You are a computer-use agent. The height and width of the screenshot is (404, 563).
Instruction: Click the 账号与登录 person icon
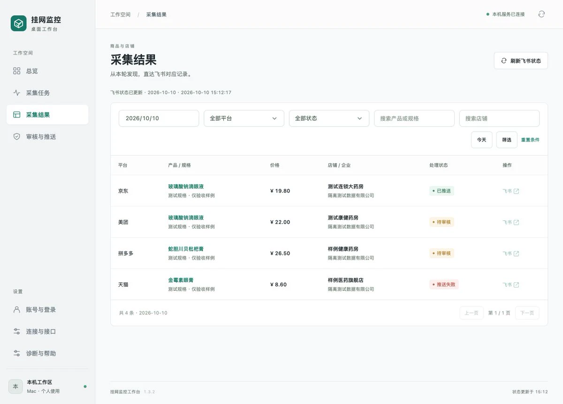(17, 310)
